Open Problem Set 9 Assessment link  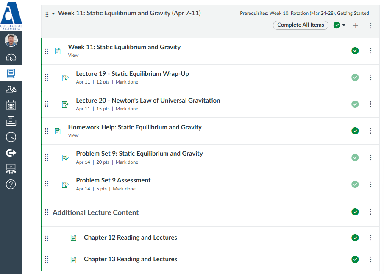click(x=113, y=180)
